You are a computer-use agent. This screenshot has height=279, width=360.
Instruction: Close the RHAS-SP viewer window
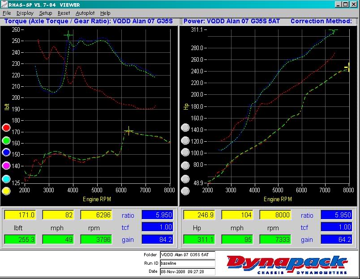coord(354,4)
